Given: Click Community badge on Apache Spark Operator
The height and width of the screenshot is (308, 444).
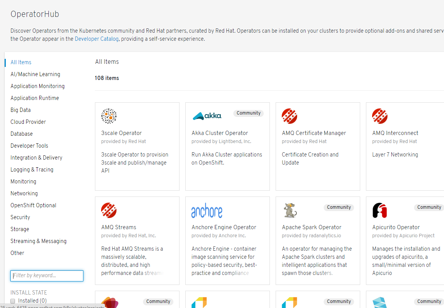Looking at the screenshot, I should pyautogui.click(x=339, y=207).
